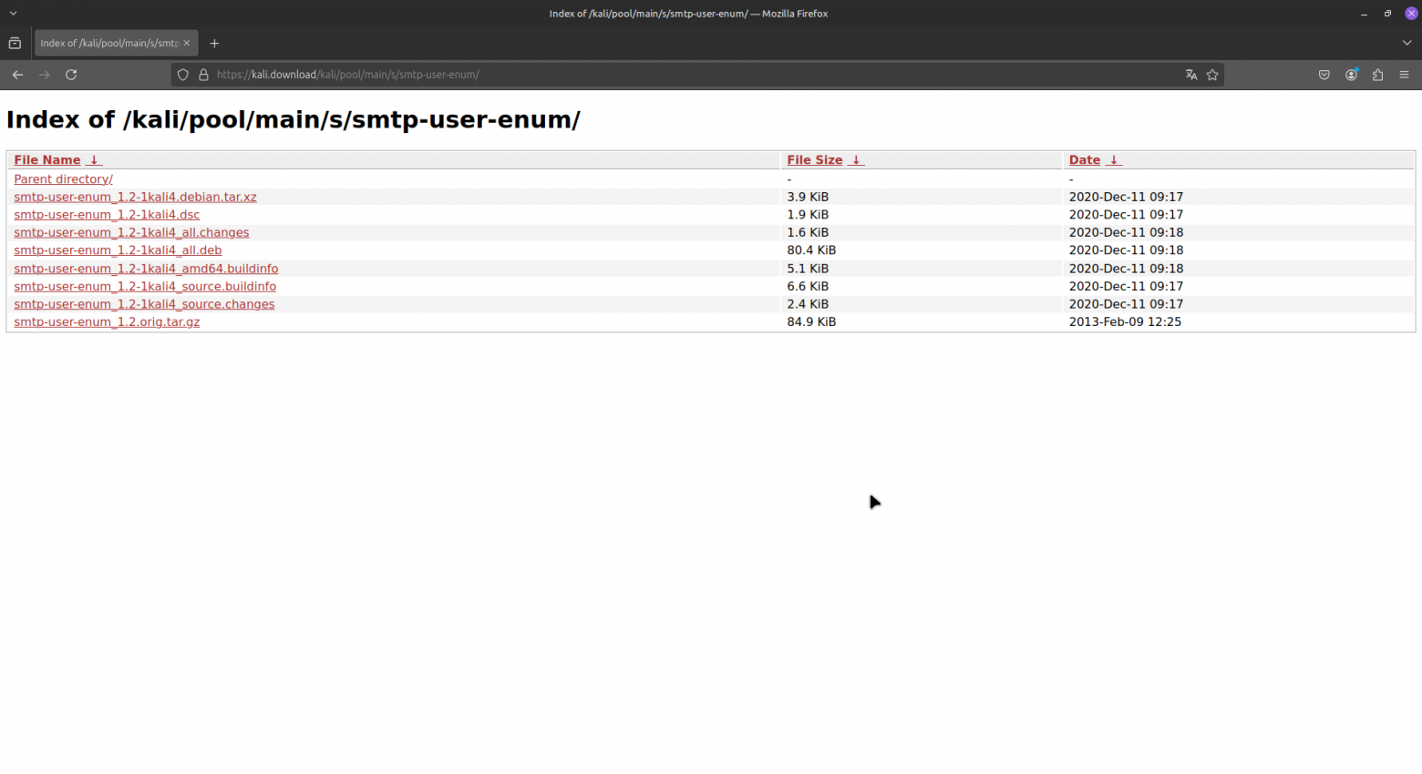Open smtp-user-enum_1.2-1kali4.dsc file
Screen dimensions: 1422x774
click(107, 215)
